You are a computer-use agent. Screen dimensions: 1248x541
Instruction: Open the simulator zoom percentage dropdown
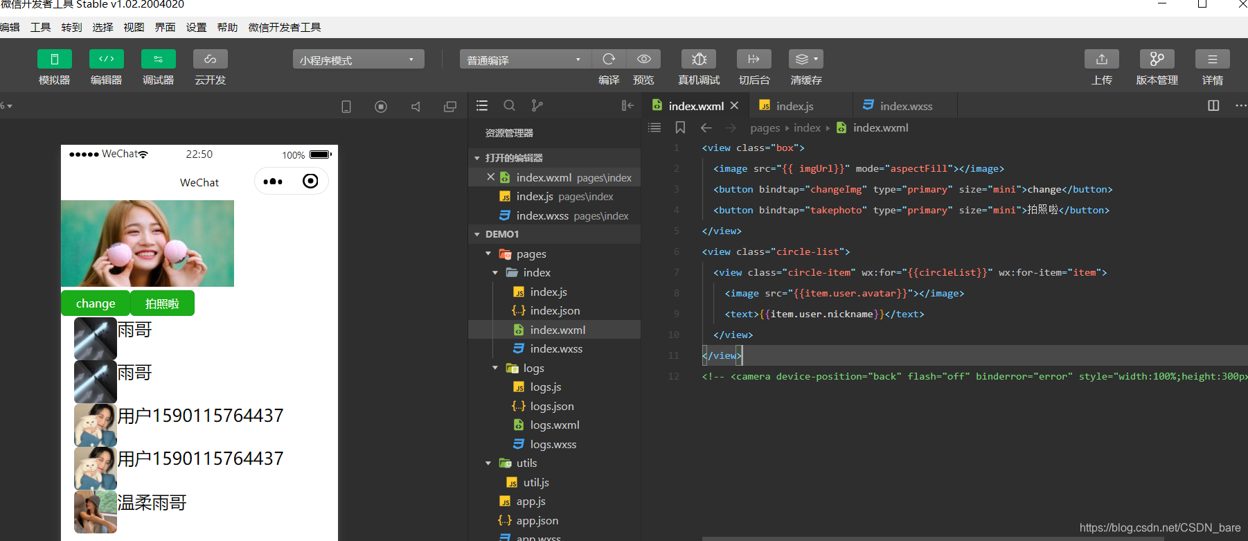click(x=6, y=106)
